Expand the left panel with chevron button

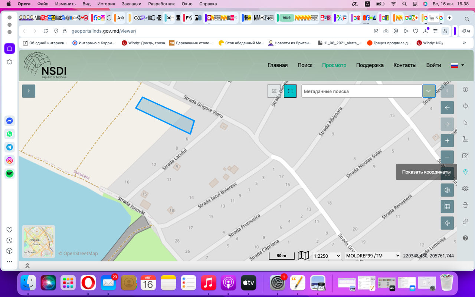coord(29,91)
